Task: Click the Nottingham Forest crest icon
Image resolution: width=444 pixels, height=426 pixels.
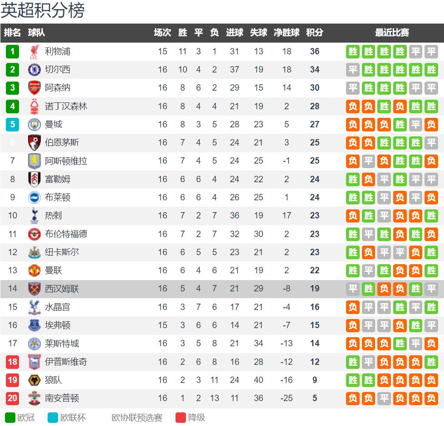Action: tap(34, 106)
